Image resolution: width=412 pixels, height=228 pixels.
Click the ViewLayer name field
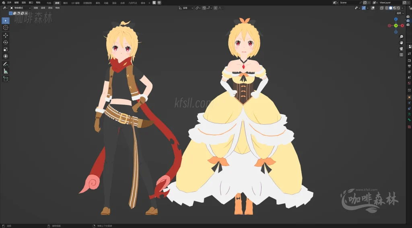390,3
